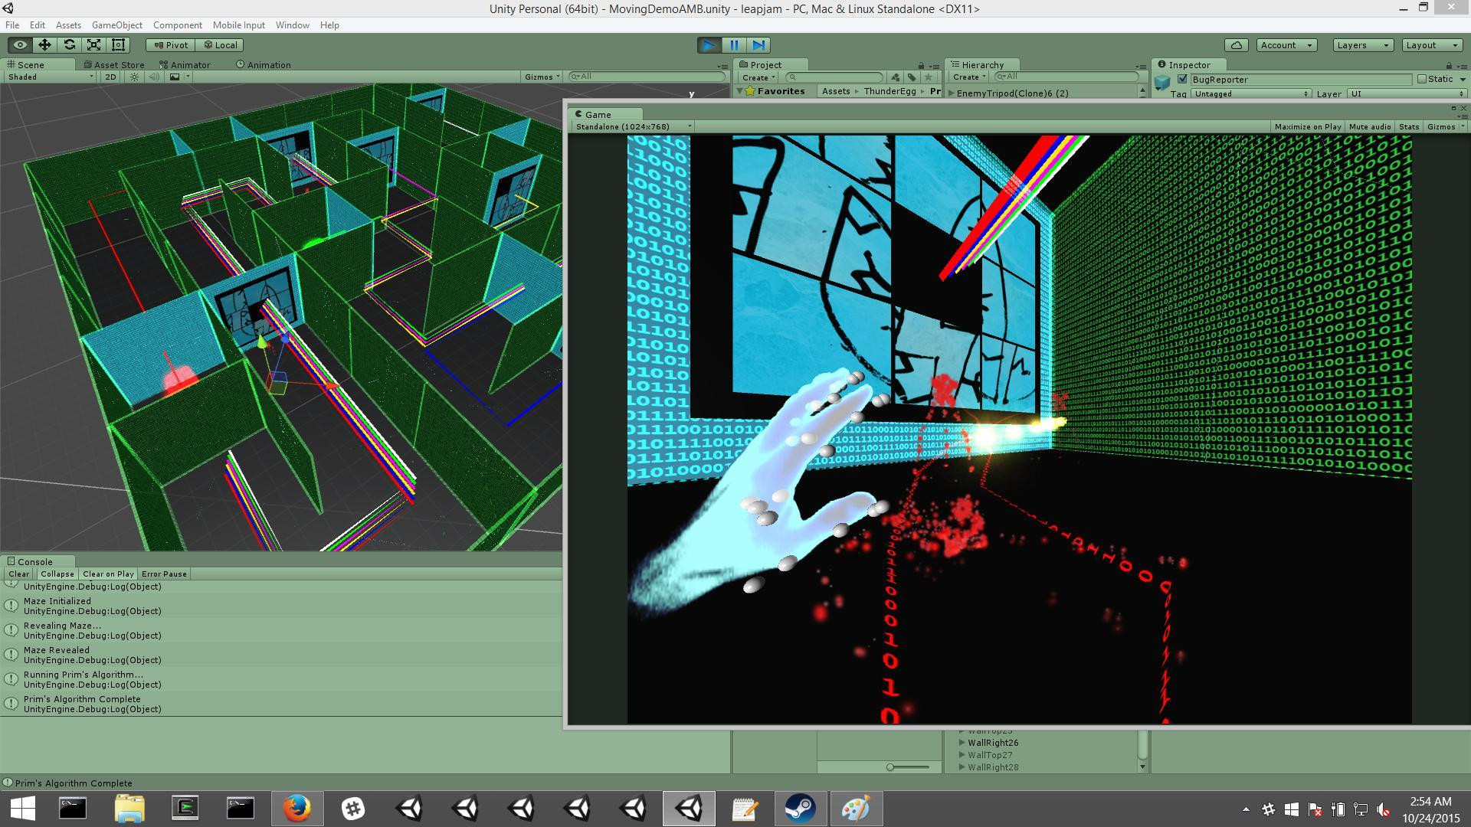Open the GameObject menu

[117, 25]
